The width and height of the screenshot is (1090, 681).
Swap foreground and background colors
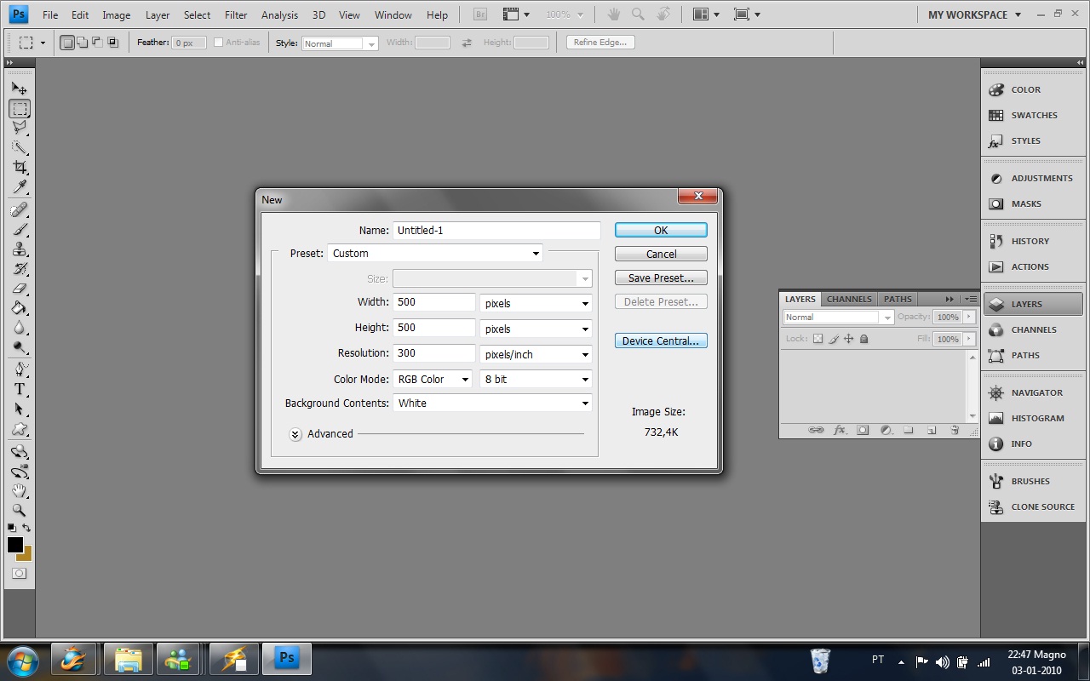click(26, 529)
